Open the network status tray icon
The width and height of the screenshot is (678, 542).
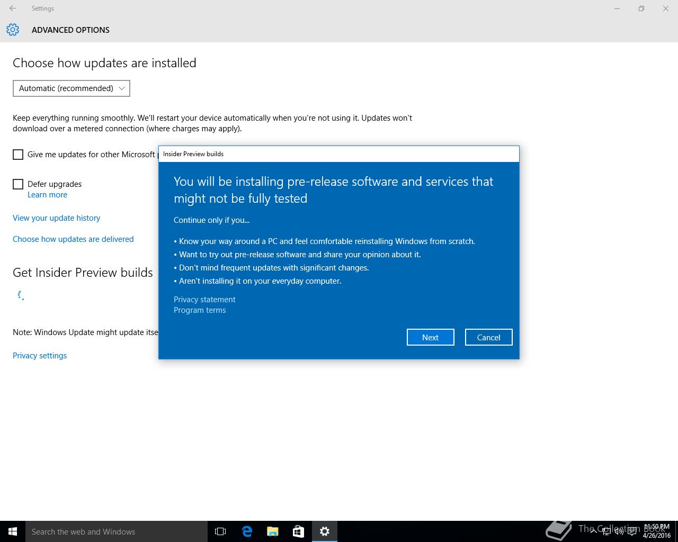point(606,531)
